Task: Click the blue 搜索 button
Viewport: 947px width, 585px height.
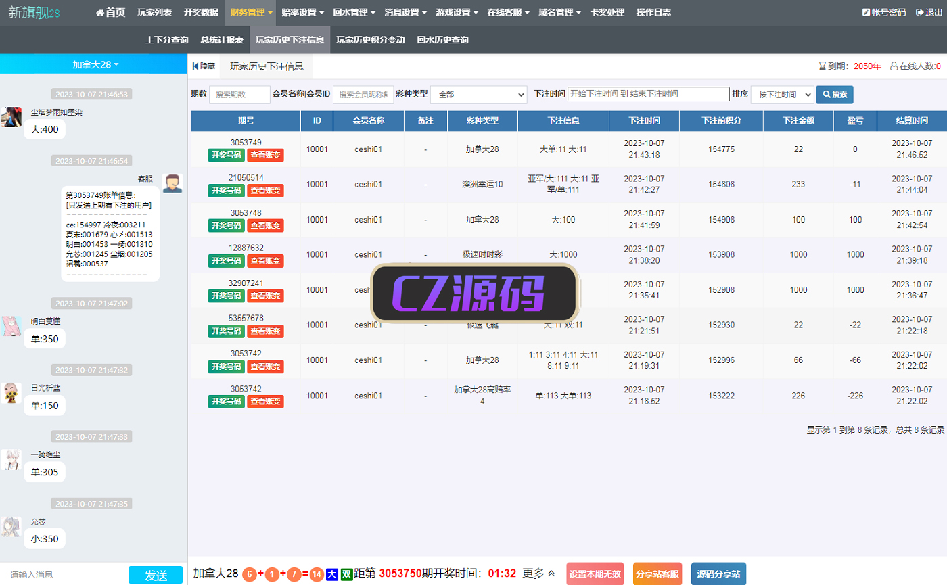Action: 834,95
